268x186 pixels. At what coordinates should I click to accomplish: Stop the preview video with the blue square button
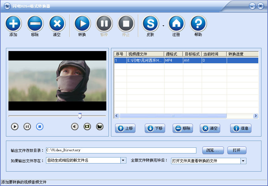tap(40, 127)
